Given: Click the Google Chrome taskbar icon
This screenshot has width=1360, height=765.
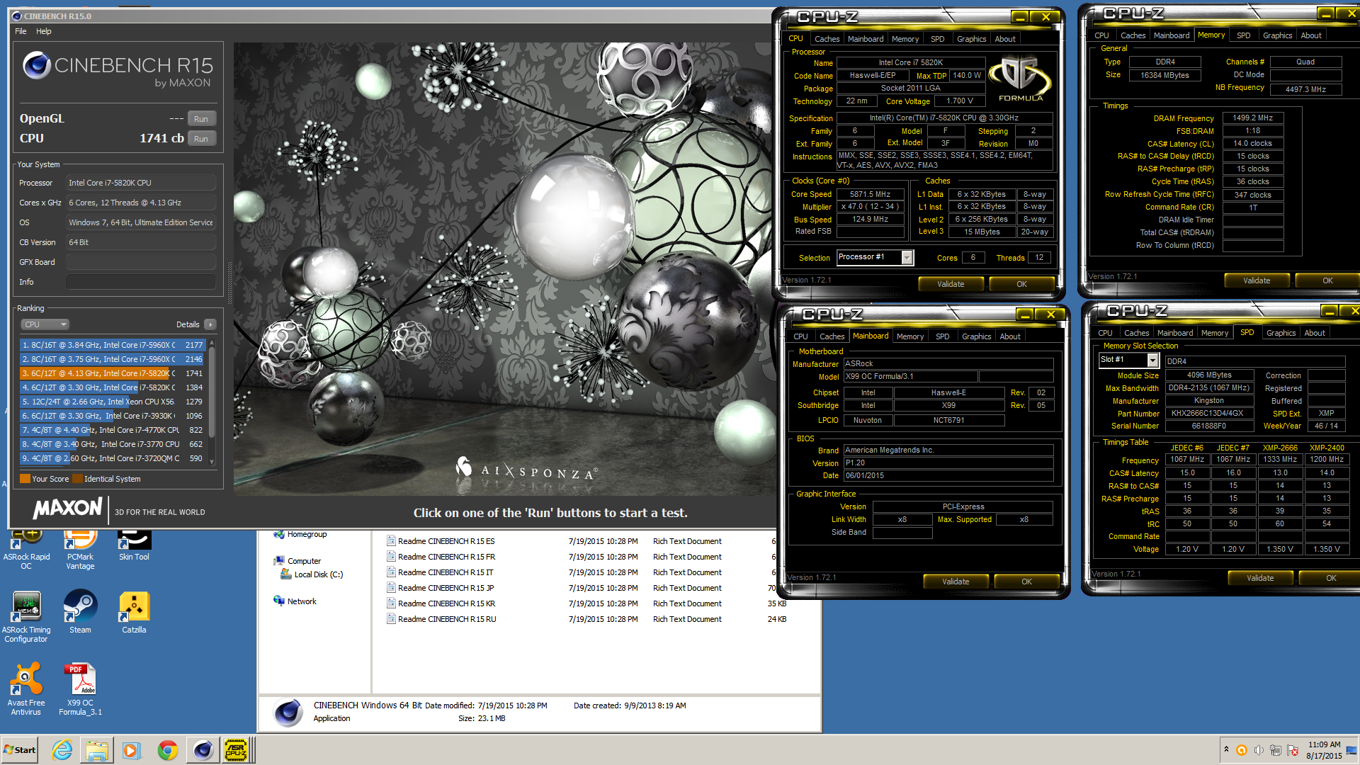Looking at the screenshot, I should coord(168,750).
